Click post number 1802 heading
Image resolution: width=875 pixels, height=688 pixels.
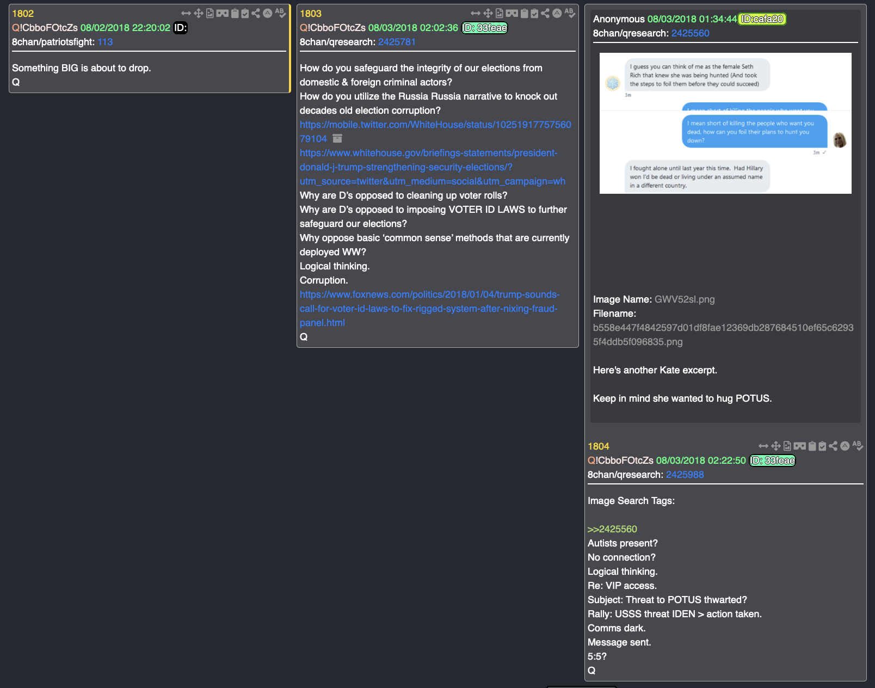(23, 14)
